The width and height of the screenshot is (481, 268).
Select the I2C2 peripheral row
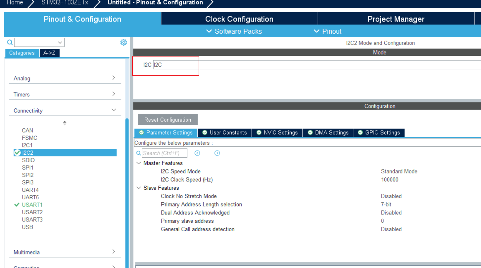tap(65, 153)
